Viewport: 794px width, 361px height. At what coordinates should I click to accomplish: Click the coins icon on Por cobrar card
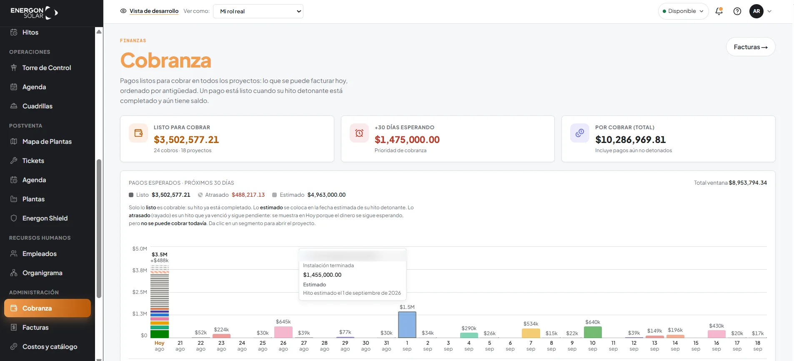[x=580, y=133]
